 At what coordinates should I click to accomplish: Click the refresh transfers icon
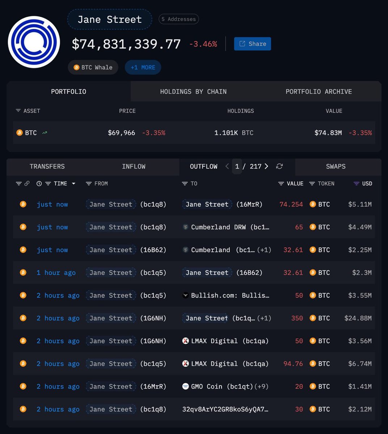pos(279,166)
